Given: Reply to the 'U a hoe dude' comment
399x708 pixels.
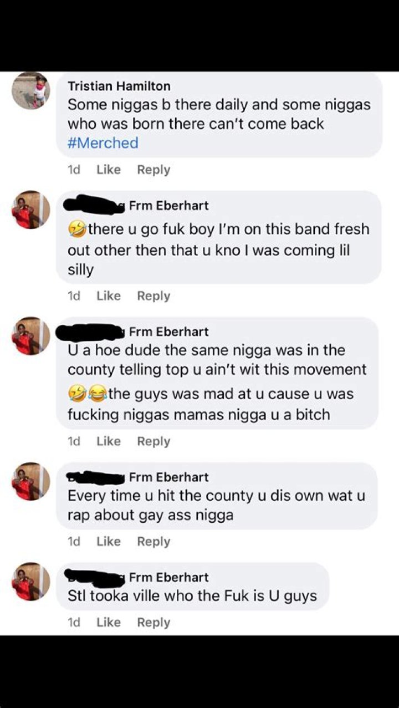Looking at the screenshot, I should (x=154, y=441).
